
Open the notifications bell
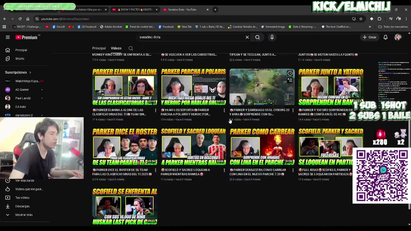(386, 37)
